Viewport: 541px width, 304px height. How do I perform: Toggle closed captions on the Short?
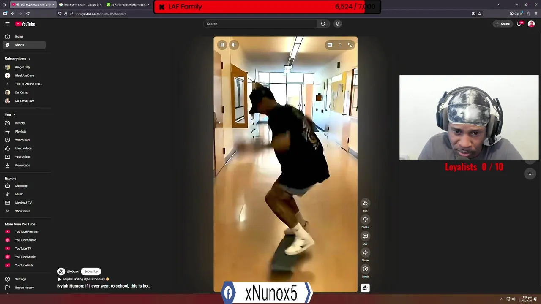click(x=330, y=45)
